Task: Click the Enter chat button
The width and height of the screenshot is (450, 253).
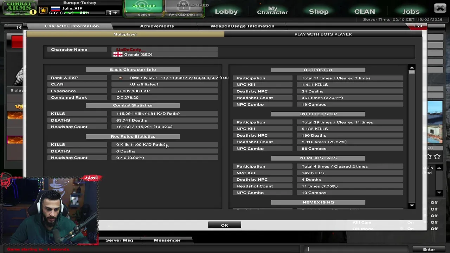Action: pyautogui.click(x=429, y=249)
